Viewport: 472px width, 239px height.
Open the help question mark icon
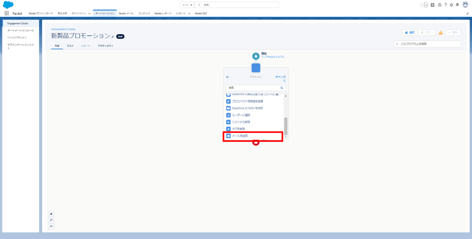point(445,5)
